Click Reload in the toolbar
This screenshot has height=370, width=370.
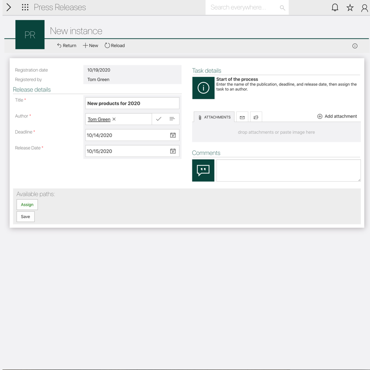click(115, 46)
